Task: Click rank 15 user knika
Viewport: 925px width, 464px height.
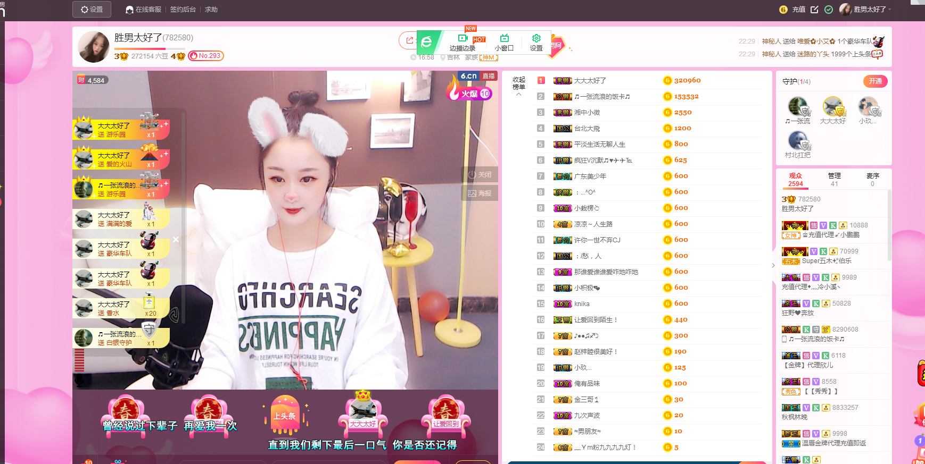Action: coord(582,304)
